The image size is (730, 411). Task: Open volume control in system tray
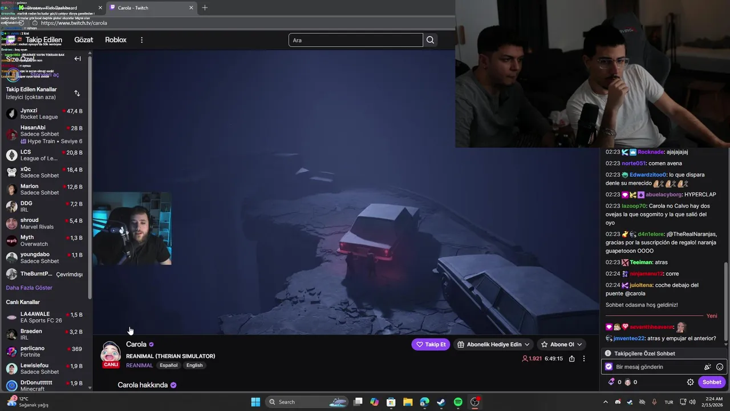pyautogui.click(x=692, y=402)
